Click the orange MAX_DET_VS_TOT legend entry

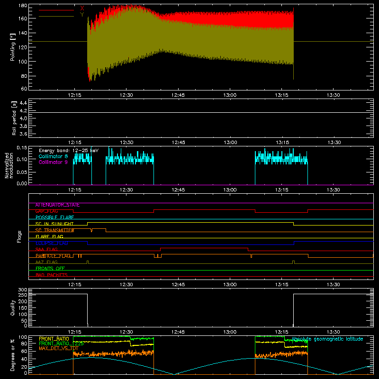click(59, 348)
